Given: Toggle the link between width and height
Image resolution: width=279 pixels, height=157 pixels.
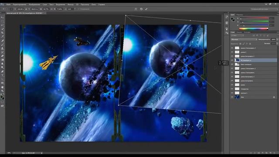Looking at the screenshot, I should [51, 9].
